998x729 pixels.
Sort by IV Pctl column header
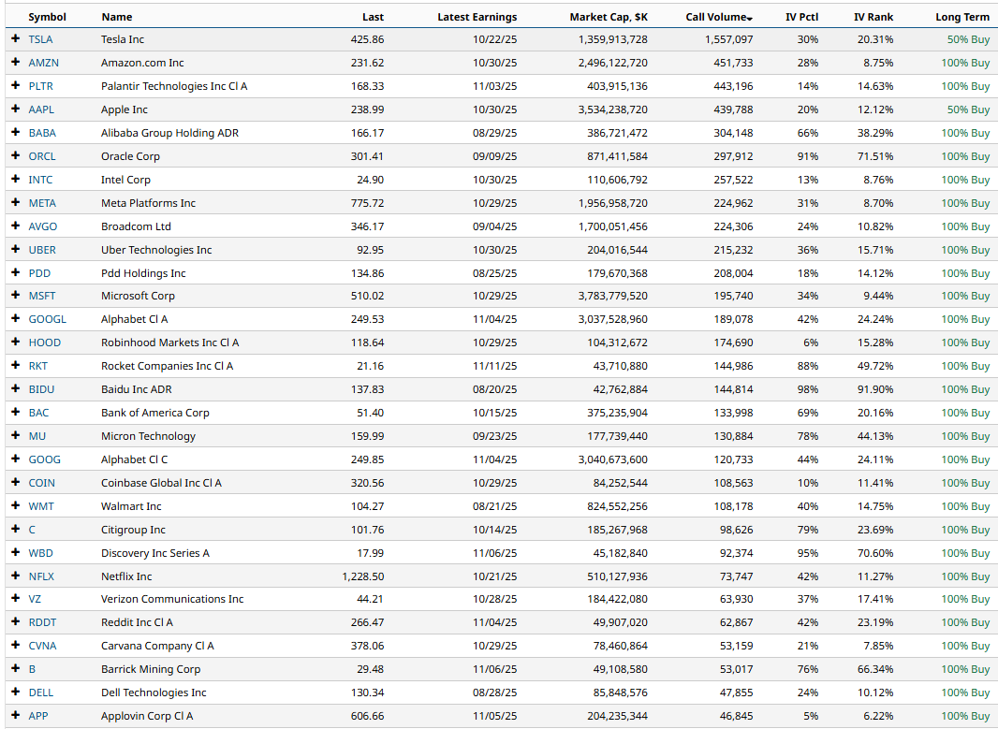(802, 17)
